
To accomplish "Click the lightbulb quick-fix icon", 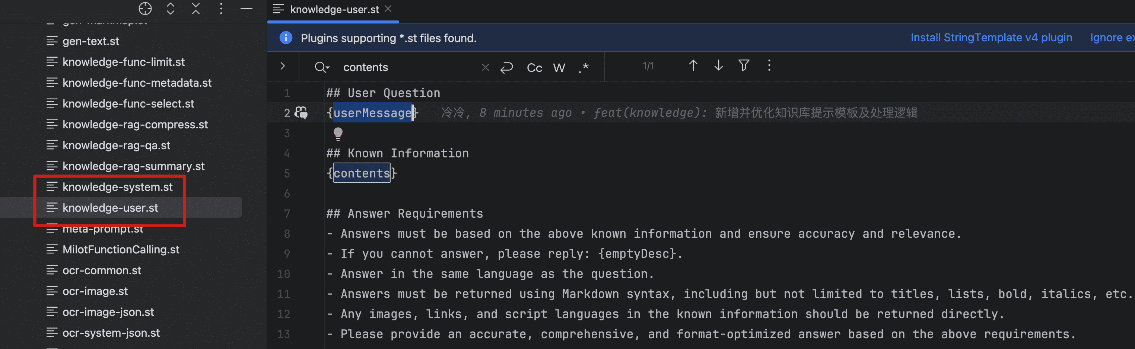I will tap(338, 133).
